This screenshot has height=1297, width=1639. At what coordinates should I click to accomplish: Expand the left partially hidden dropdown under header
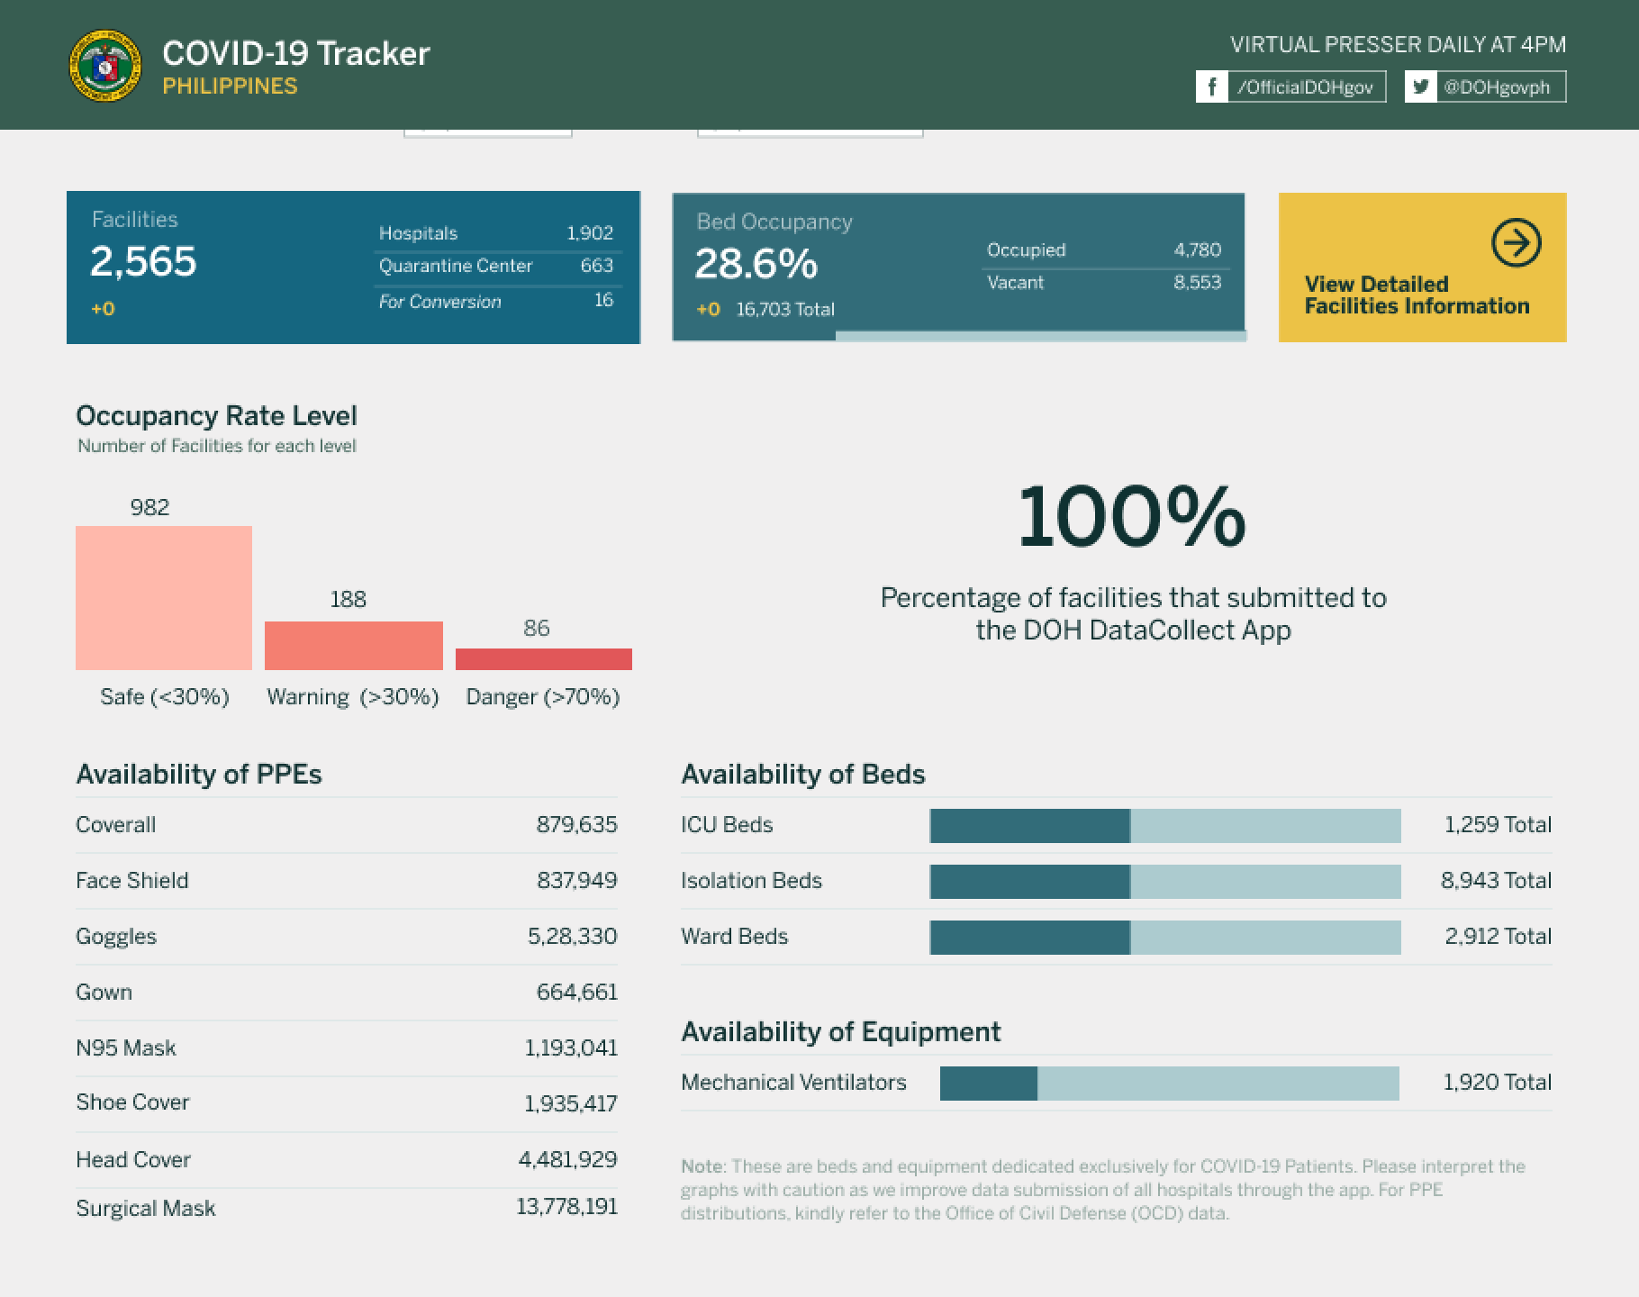[487, 132]
